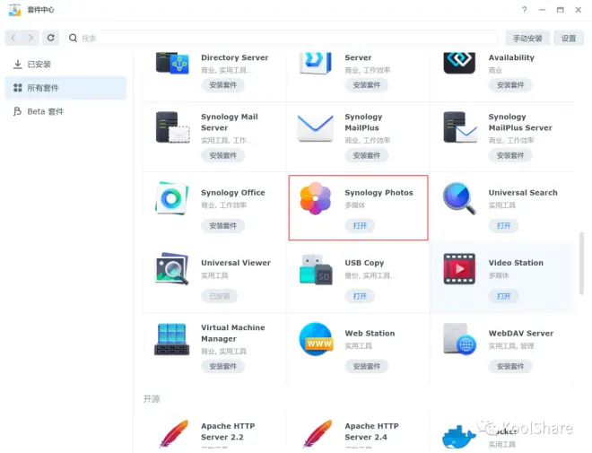Install the Directory Server package
Screen dimensions: 592x453
point(222,85)
